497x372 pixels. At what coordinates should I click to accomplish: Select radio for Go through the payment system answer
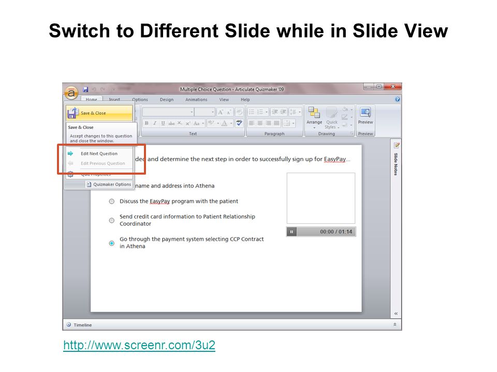point(112,243)
